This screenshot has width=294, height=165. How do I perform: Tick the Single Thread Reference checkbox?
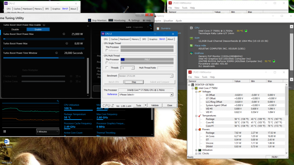click(107, 51)
